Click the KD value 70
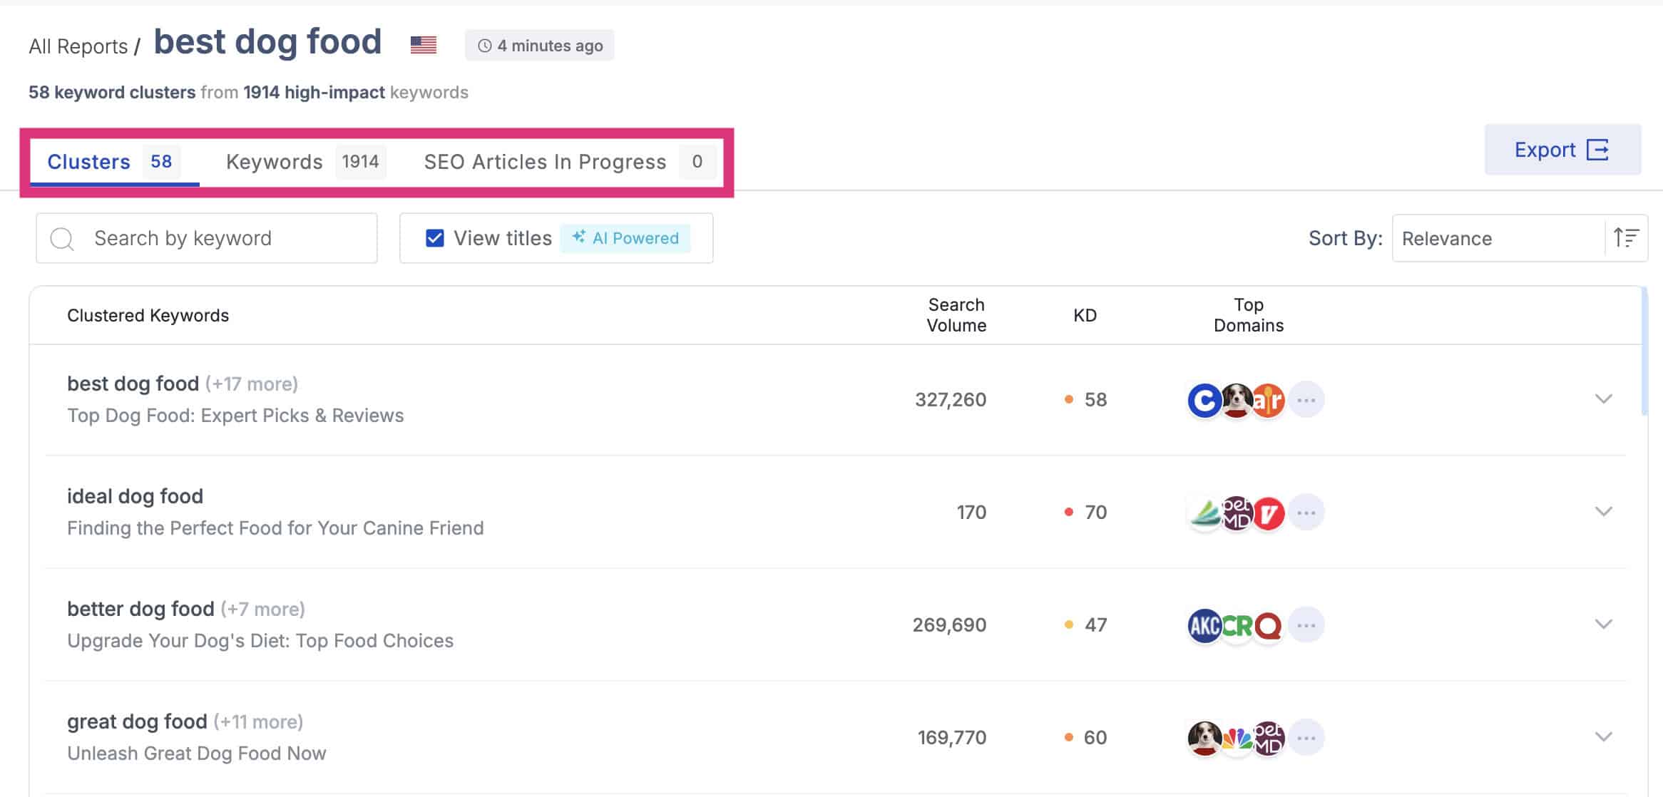The width and height of the screenshot is (1663, 797). (x=1095, y=512)
